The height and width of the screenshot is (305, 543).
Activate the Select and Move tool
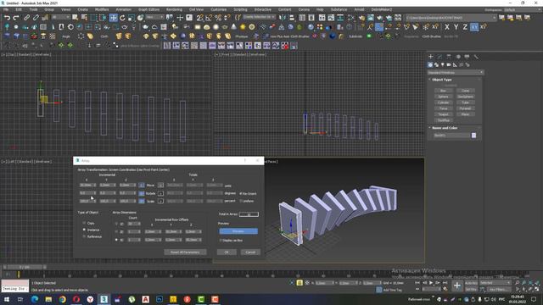[x=113, y=18]
